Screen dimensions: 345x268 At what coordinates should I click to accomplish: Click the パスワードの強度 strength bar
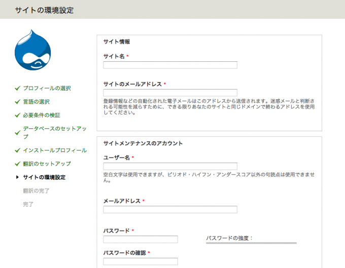point(251,243)
